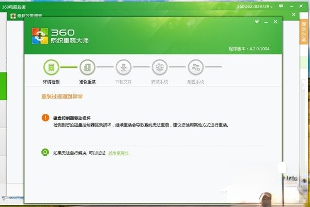Click the 360电脑救援 window title
This screenshot has height=207, width=310.
click(13, 7)
